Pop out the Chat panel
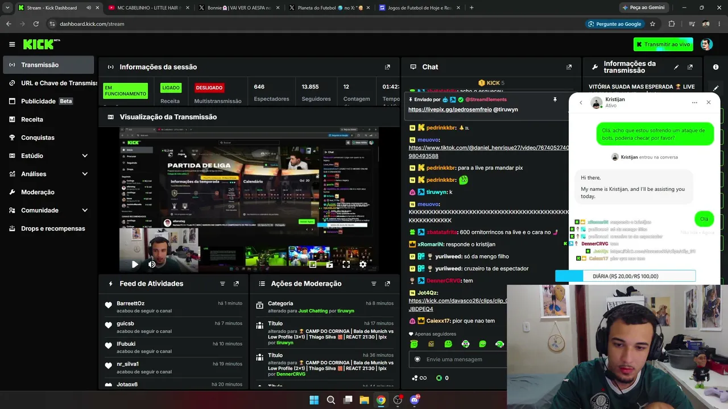The image size is (728, 409). coord(569,67)
